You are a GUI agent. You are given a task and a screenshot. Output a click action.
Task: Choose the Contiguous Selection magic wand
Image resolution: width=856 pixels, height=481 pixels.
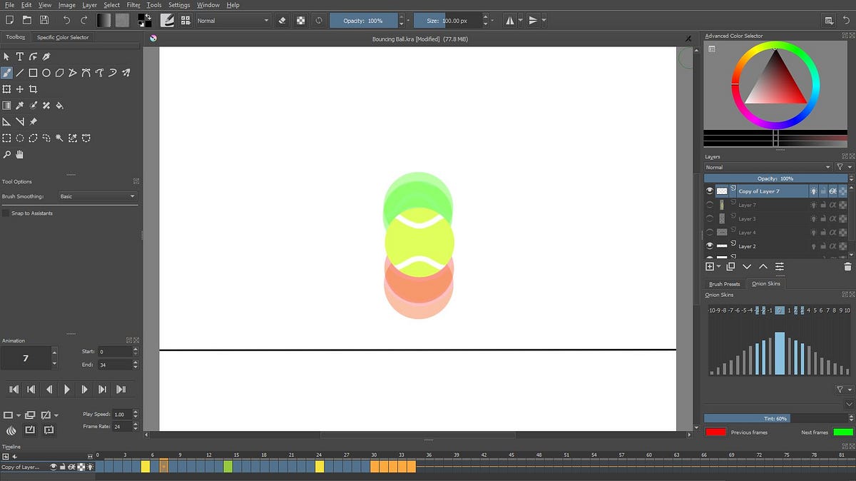60,138
